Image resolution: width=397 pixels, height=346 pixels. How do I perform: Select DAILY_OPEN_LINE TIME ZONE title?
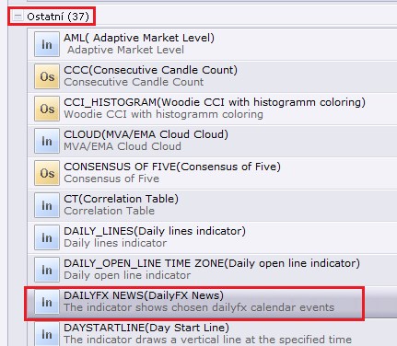pos(212,263)
